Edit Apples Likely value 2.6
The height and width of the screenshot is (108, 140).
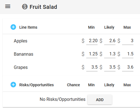tap(110, 41)
